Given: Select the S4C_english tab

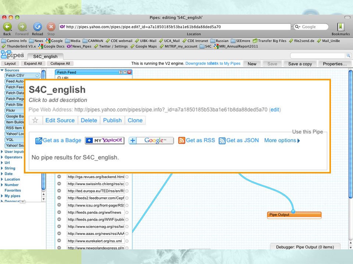Looking at the screenshot, I should click(x=45, y=56).
